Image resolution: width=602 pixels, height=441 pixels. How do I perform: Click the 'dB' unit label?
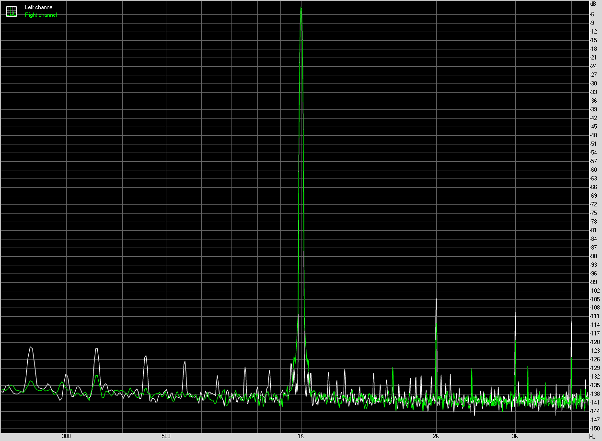point(593,4)
